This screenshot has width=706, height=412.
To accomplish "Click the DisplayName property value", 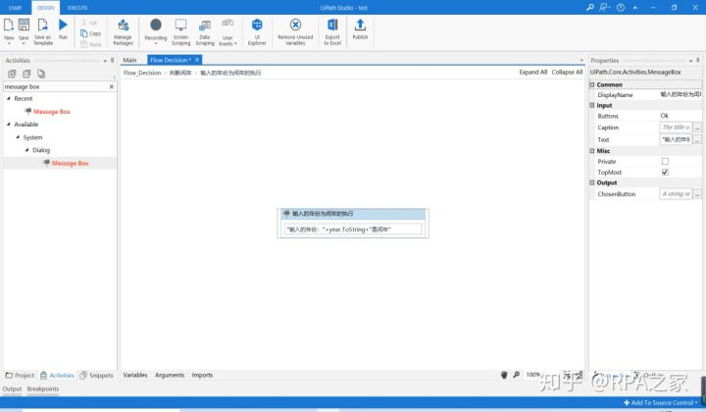I will (680, 94).
